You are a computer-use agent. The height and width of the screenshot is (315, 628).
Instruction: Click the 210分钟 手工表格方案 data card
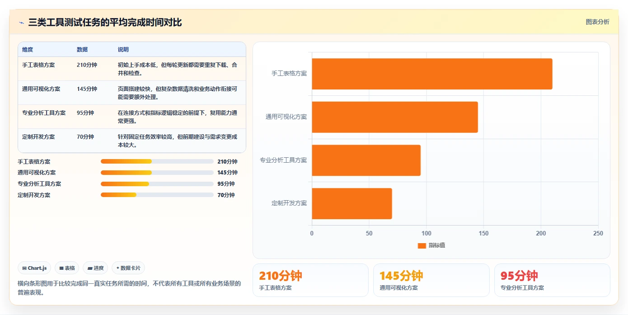click(310, 280)
